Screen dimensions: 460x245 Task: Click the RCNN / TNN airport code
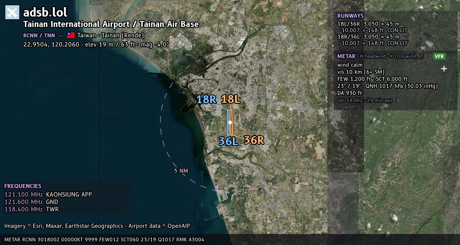coord(39,35)
